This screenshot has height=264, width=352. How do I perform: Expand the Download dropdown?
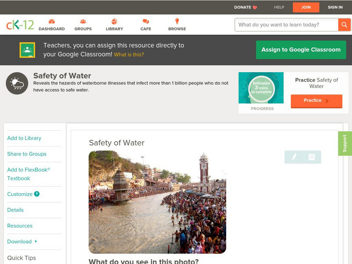22,242
